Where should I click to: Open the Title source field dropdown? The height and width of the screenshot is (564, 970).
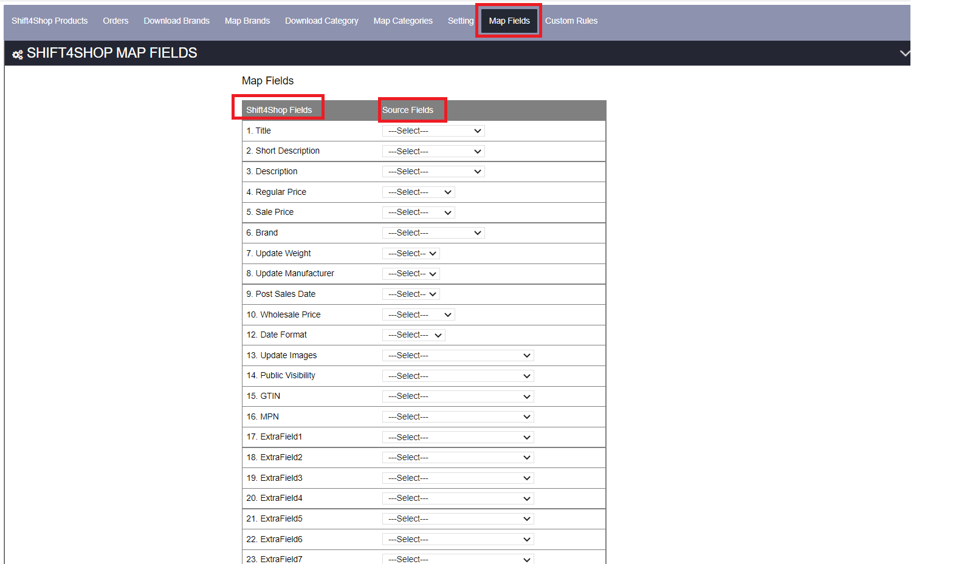coord(433,131)
